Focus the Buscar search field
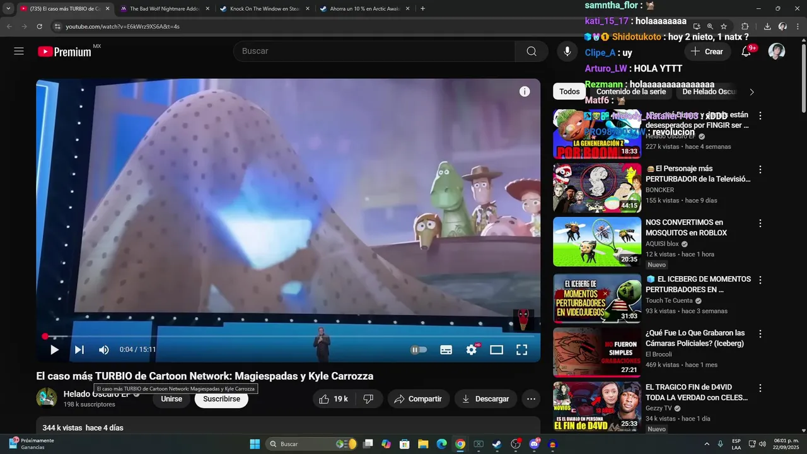Screen dimensions: 807x454 click(x=374, y=51)
